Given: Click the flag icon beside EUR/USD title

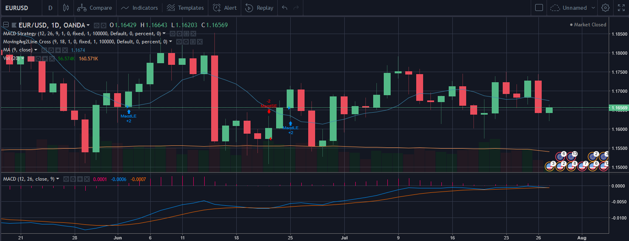Looking at the screenshot, I should (14, 25).
